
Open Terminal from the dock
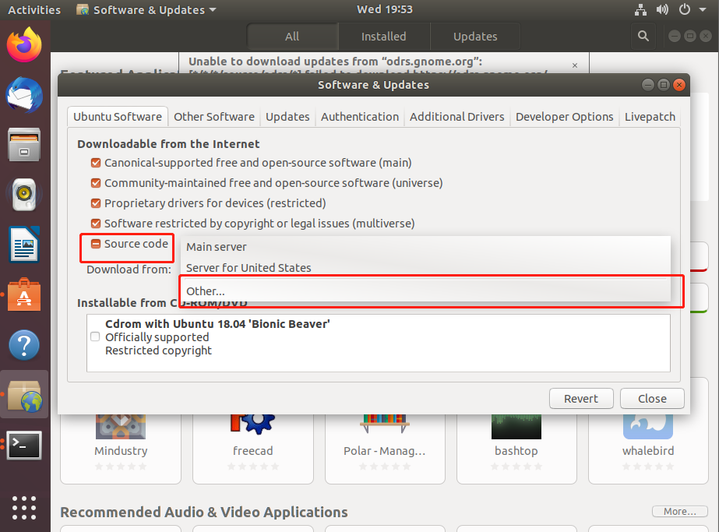(x=24, y=445)
